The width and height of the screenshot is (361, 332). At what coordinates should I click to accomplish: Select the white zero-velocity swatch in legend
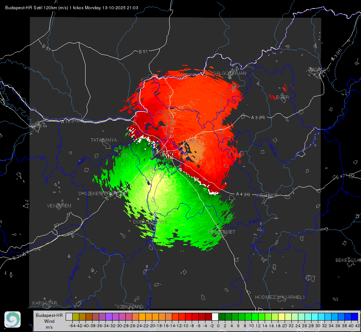(x=215, y=317)
